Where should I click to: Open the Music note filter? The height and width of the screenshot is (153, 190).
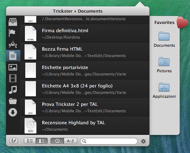coord(13,90)
